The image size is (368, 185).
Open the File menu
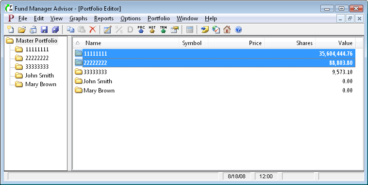tap(23, 18)
